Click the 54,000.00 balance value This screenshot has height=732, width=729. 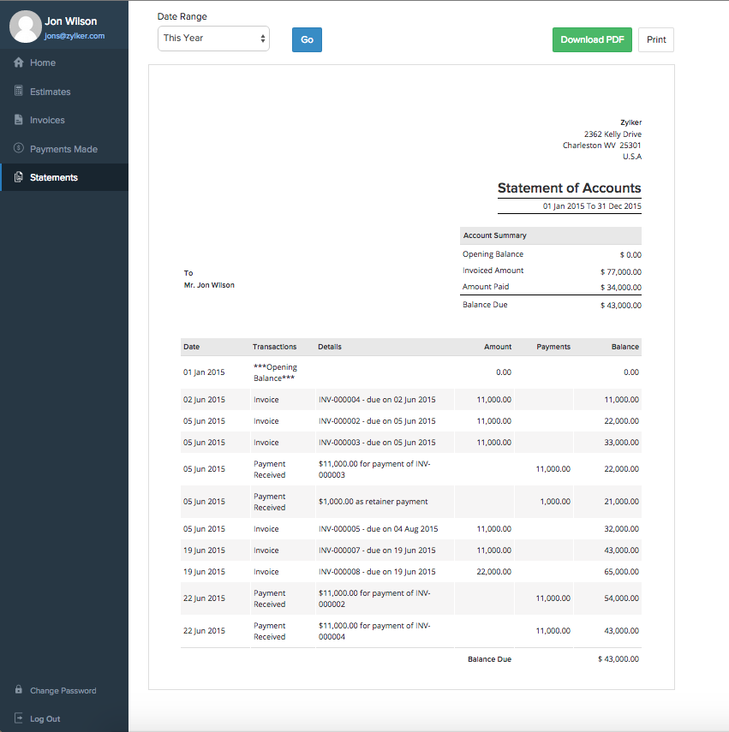[x=621, y=598]
